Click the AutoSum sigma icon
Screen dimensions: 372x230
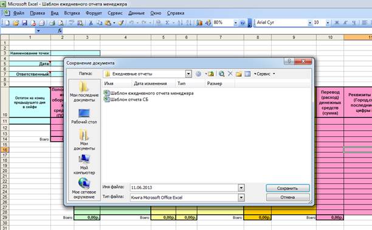click(167, 23)
